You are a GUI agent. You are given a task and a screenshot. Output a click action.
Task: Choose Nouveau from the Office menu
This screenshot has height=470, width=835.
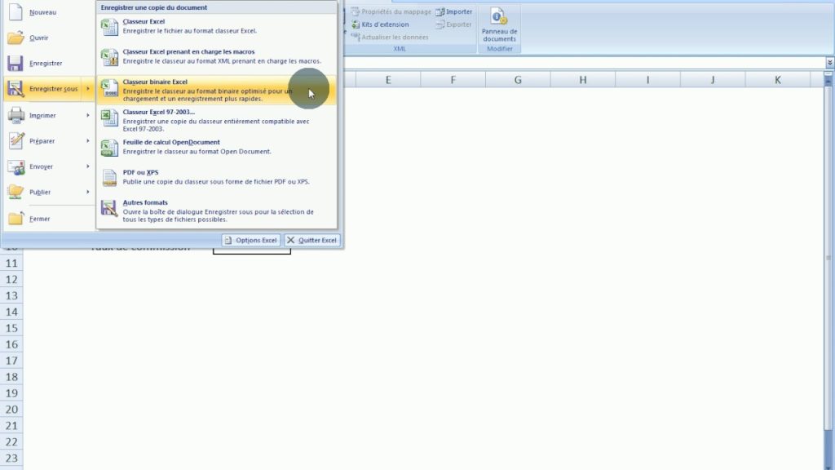click(49, 11)
